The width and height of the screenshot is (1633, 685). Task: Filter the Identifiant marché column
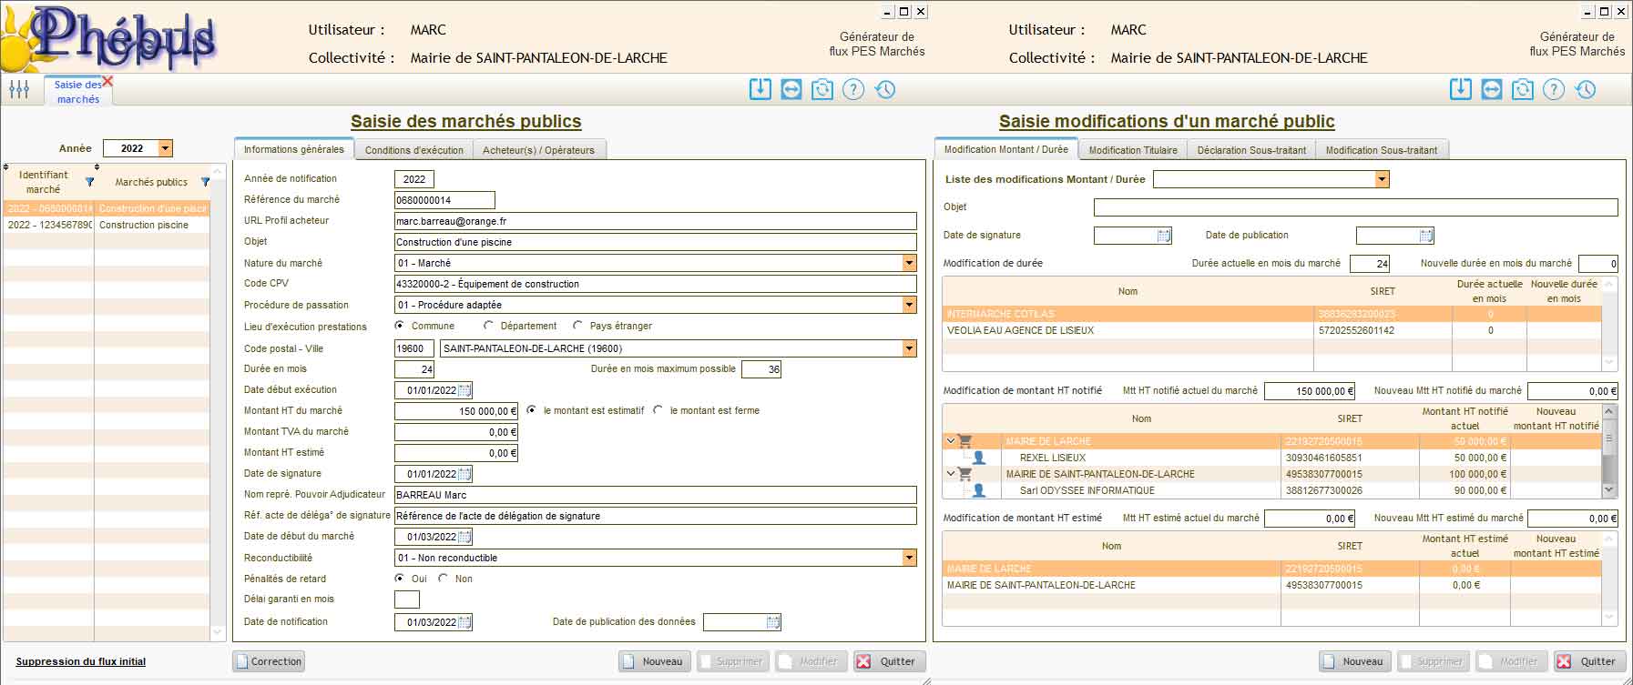[x=89, y=182]
